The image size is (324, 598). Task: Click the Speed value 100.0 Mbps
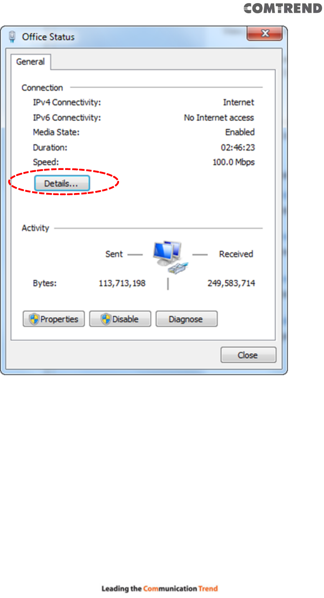coord(234,162)
